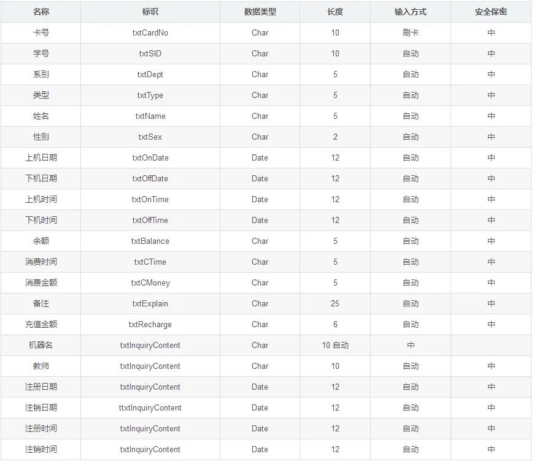
Task: Click length value 25 in 备注 row
Action: (335, 303)
